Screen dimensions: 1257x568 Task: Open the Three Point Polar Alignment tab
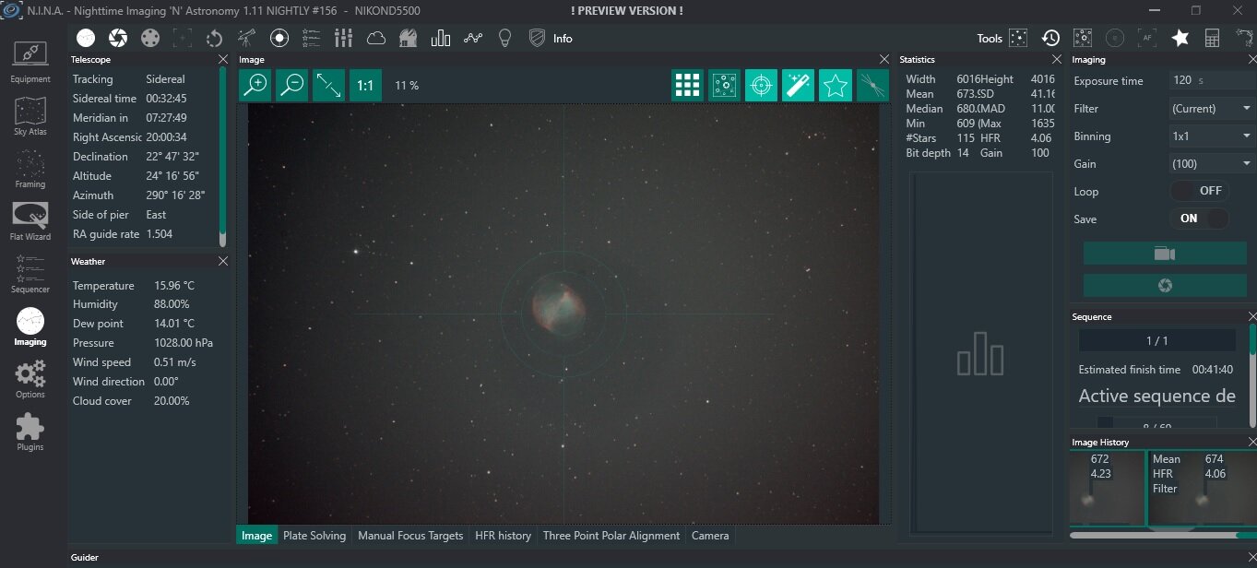click(x=611, y=536)
